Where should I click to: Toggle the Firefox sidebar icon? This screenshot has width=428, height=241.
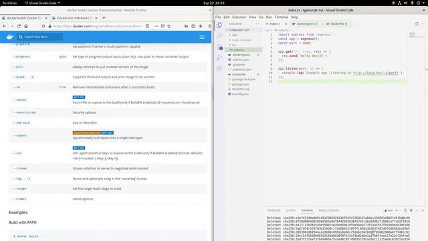click(193, 26)
